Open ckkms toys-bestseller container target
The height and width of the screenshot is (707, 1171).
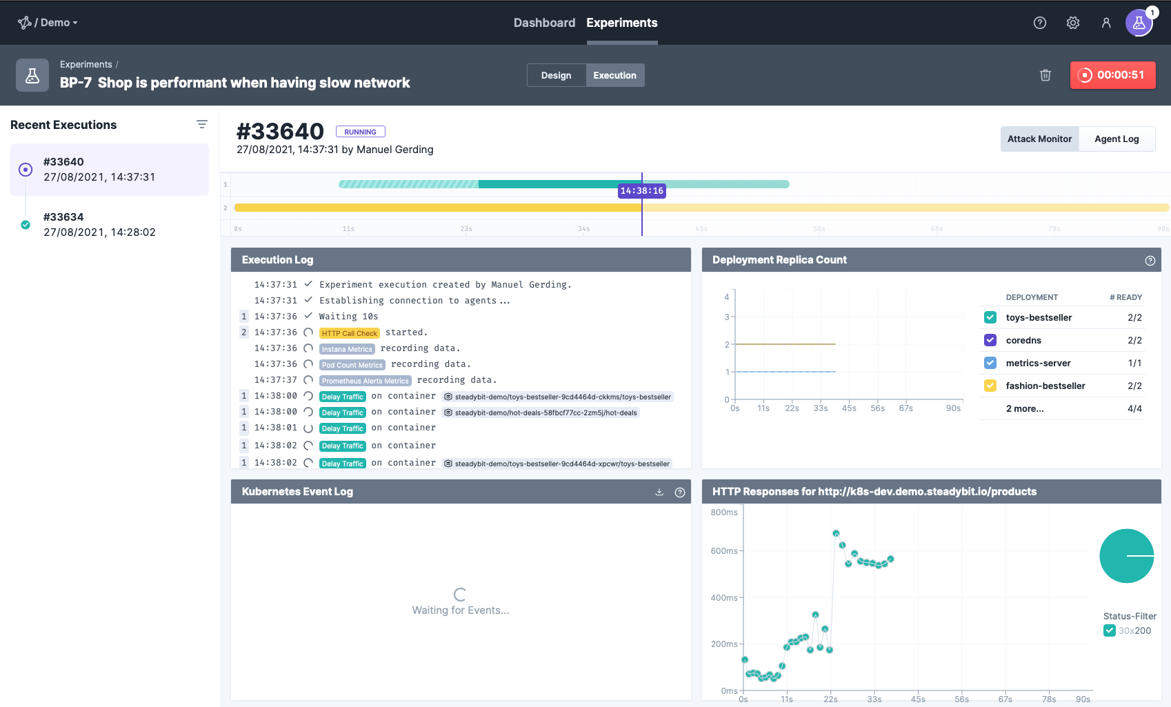(557, 397)
